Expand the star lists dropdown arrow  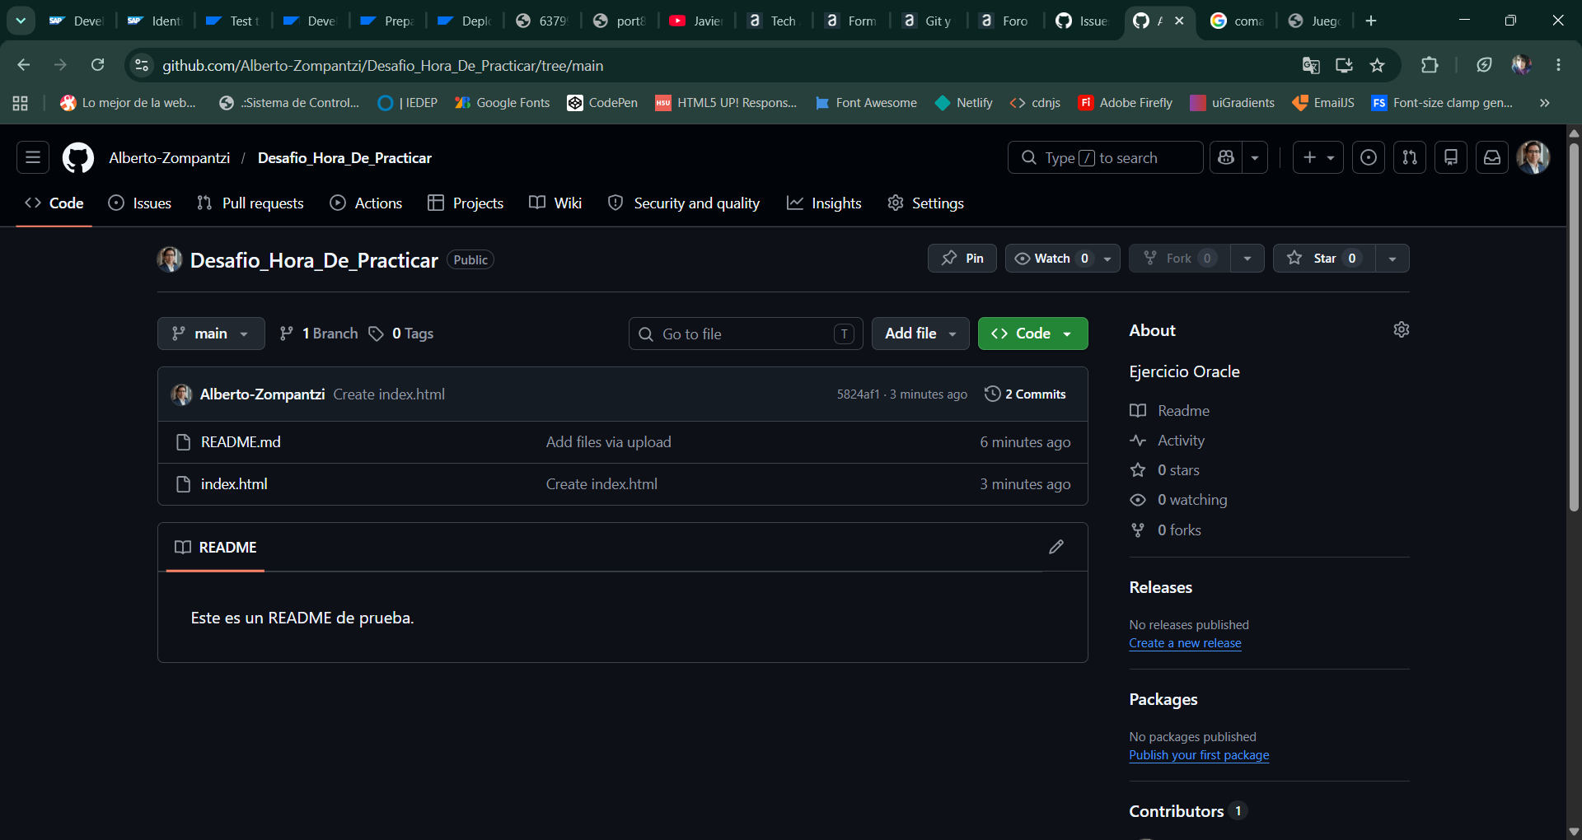[x=1392, y=259]
